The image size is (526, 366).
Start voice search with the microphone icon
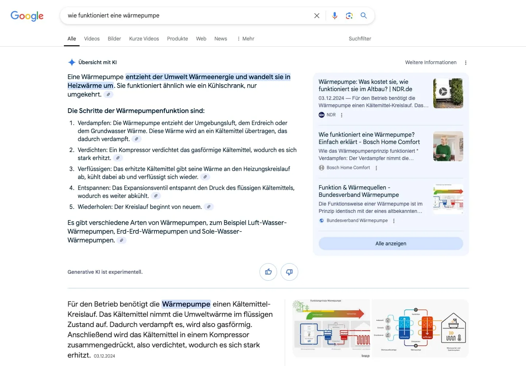click(335, 16)
